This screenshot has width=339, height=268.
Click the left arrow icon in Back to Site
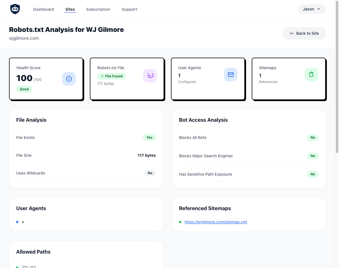292,33
